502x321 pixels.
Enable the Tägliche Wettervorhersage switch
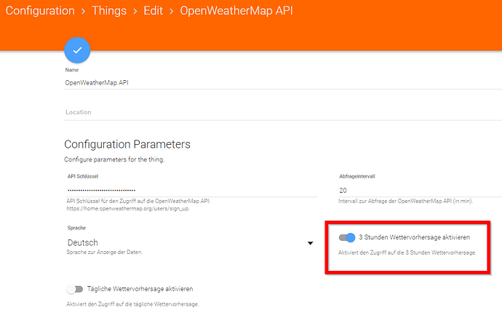[x=74, y=289]
